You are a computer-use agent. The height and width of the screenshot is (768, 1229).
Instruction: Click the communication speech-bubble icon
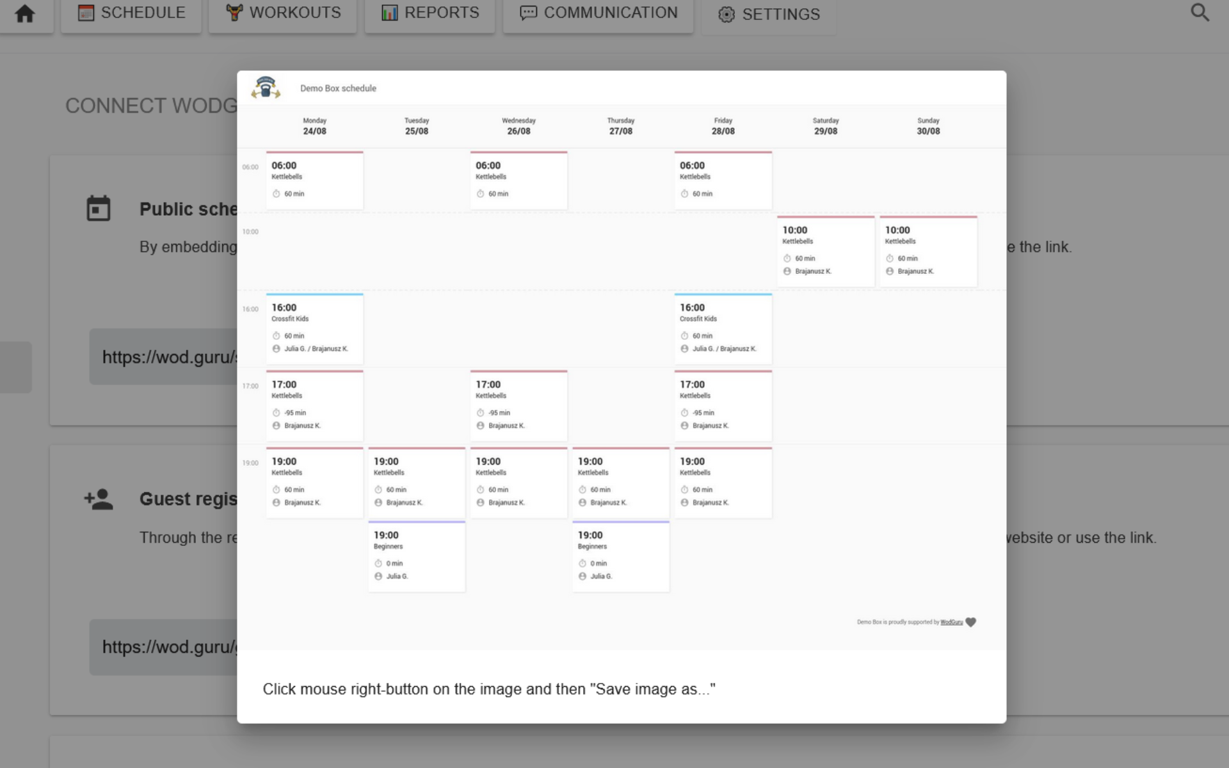click(x=528, y=13)
